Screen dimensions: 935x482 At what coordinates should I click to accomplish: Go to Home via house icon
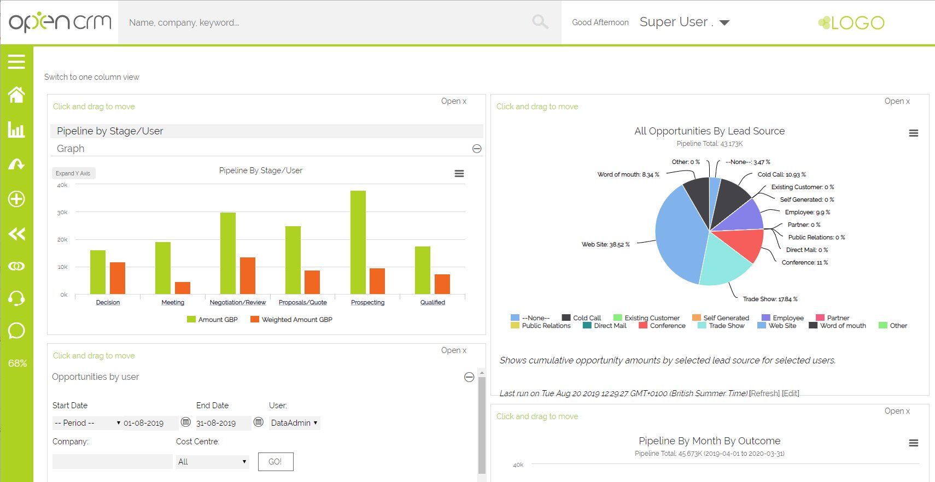click(x=16, y=95)
